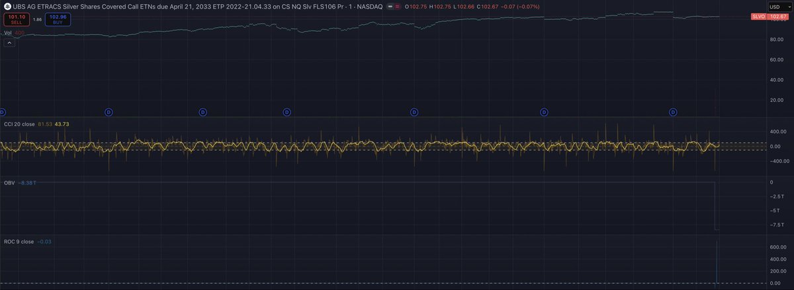This screenshot has width=794, height=290.
Task: Collapse the indicator legend with the chevron
Action: pos(9,42)
